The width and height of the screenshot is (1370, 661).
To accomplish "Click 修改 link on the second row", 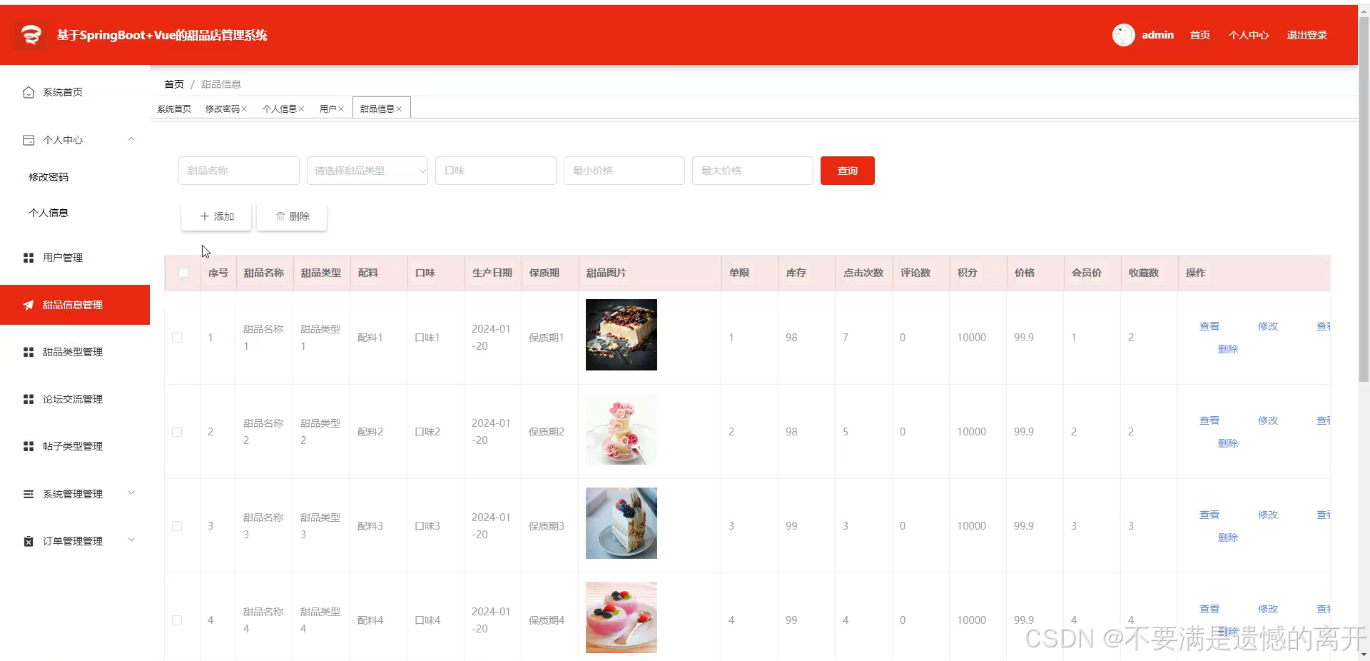I will pos(1267,420).
